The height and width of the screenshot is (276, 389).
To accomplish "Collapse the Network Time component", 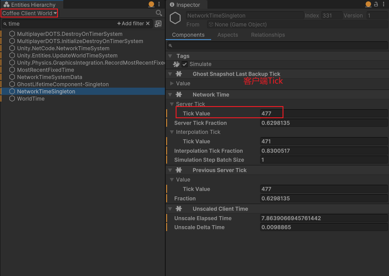I will [170, 94].
